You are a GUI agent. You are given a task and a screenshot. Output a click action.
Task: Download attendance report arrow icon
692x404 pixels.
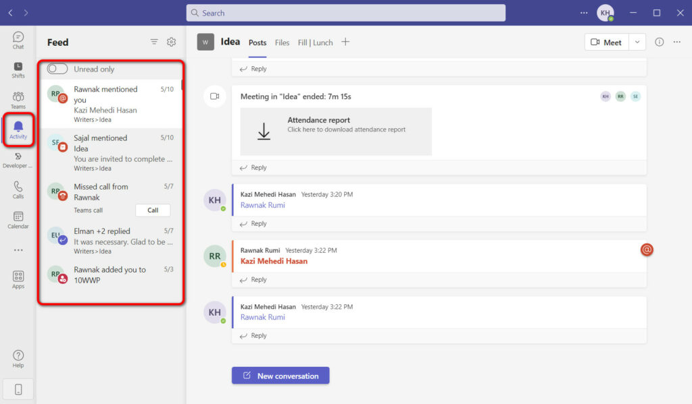coord(264,132)
